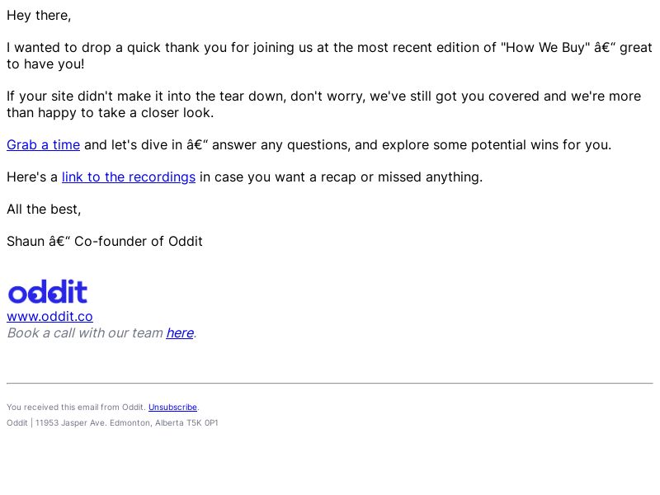Visit the www.oddit.co website link
Image resolution: width=660 pixels, height=495 pixels.
pyautogui.click(x=49, y=317)
